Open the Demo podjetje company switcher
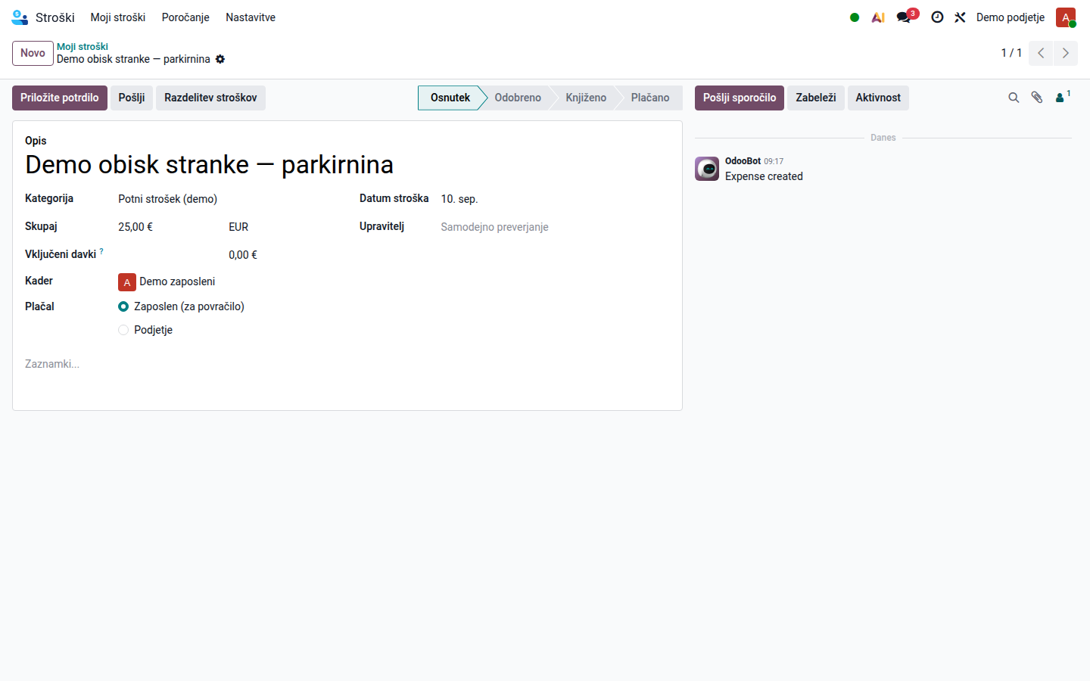The image size is (1090, 681). 1011,17
